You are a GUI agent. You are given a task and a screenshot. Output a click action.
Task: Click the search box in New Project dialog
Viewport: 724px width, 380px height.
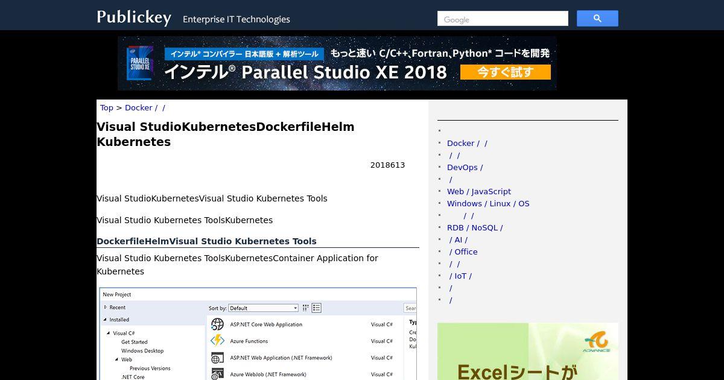tap(410, 308)
